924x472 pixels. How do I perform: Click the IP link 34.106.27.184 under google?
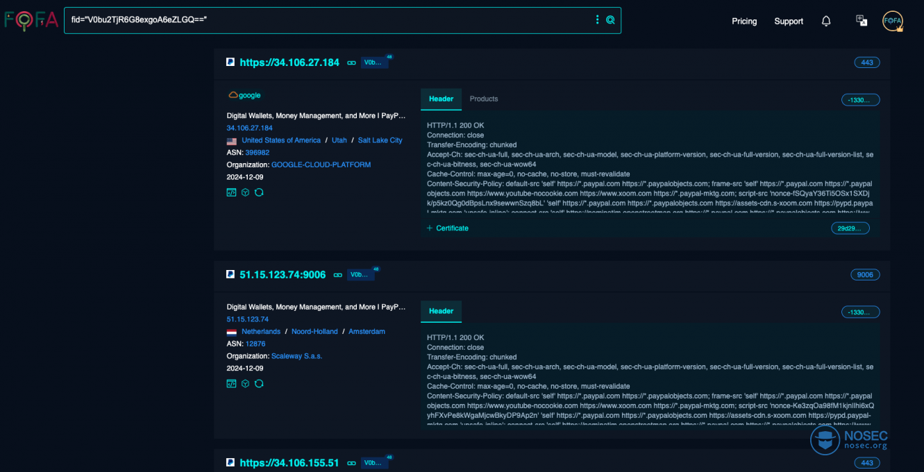click(249, 128)
